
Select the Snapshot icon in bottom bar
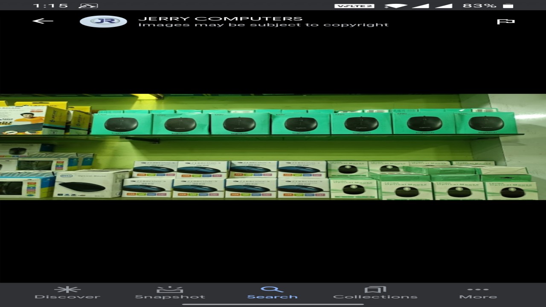pos(170,289)
